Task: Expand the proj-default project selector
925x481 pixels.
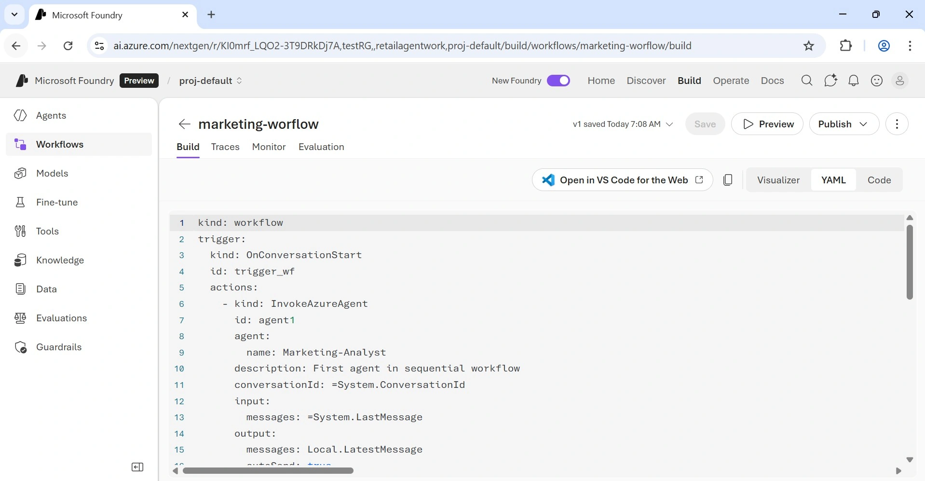Action: click(210, 81)
